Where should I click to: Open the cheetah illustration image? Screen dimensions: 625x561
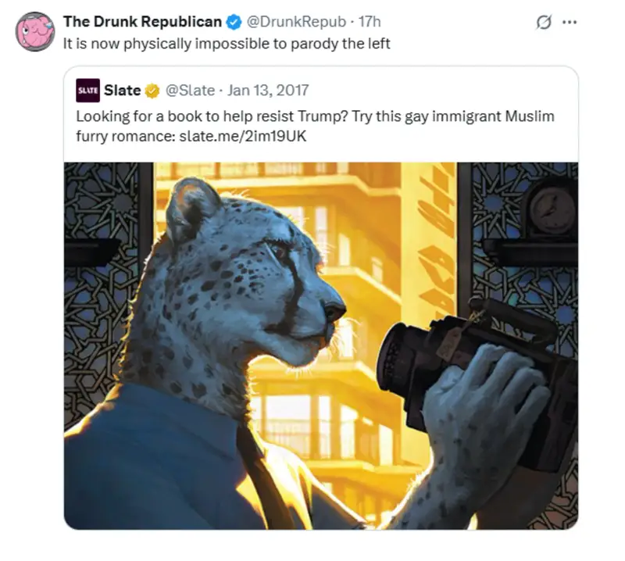click(321, 345)
